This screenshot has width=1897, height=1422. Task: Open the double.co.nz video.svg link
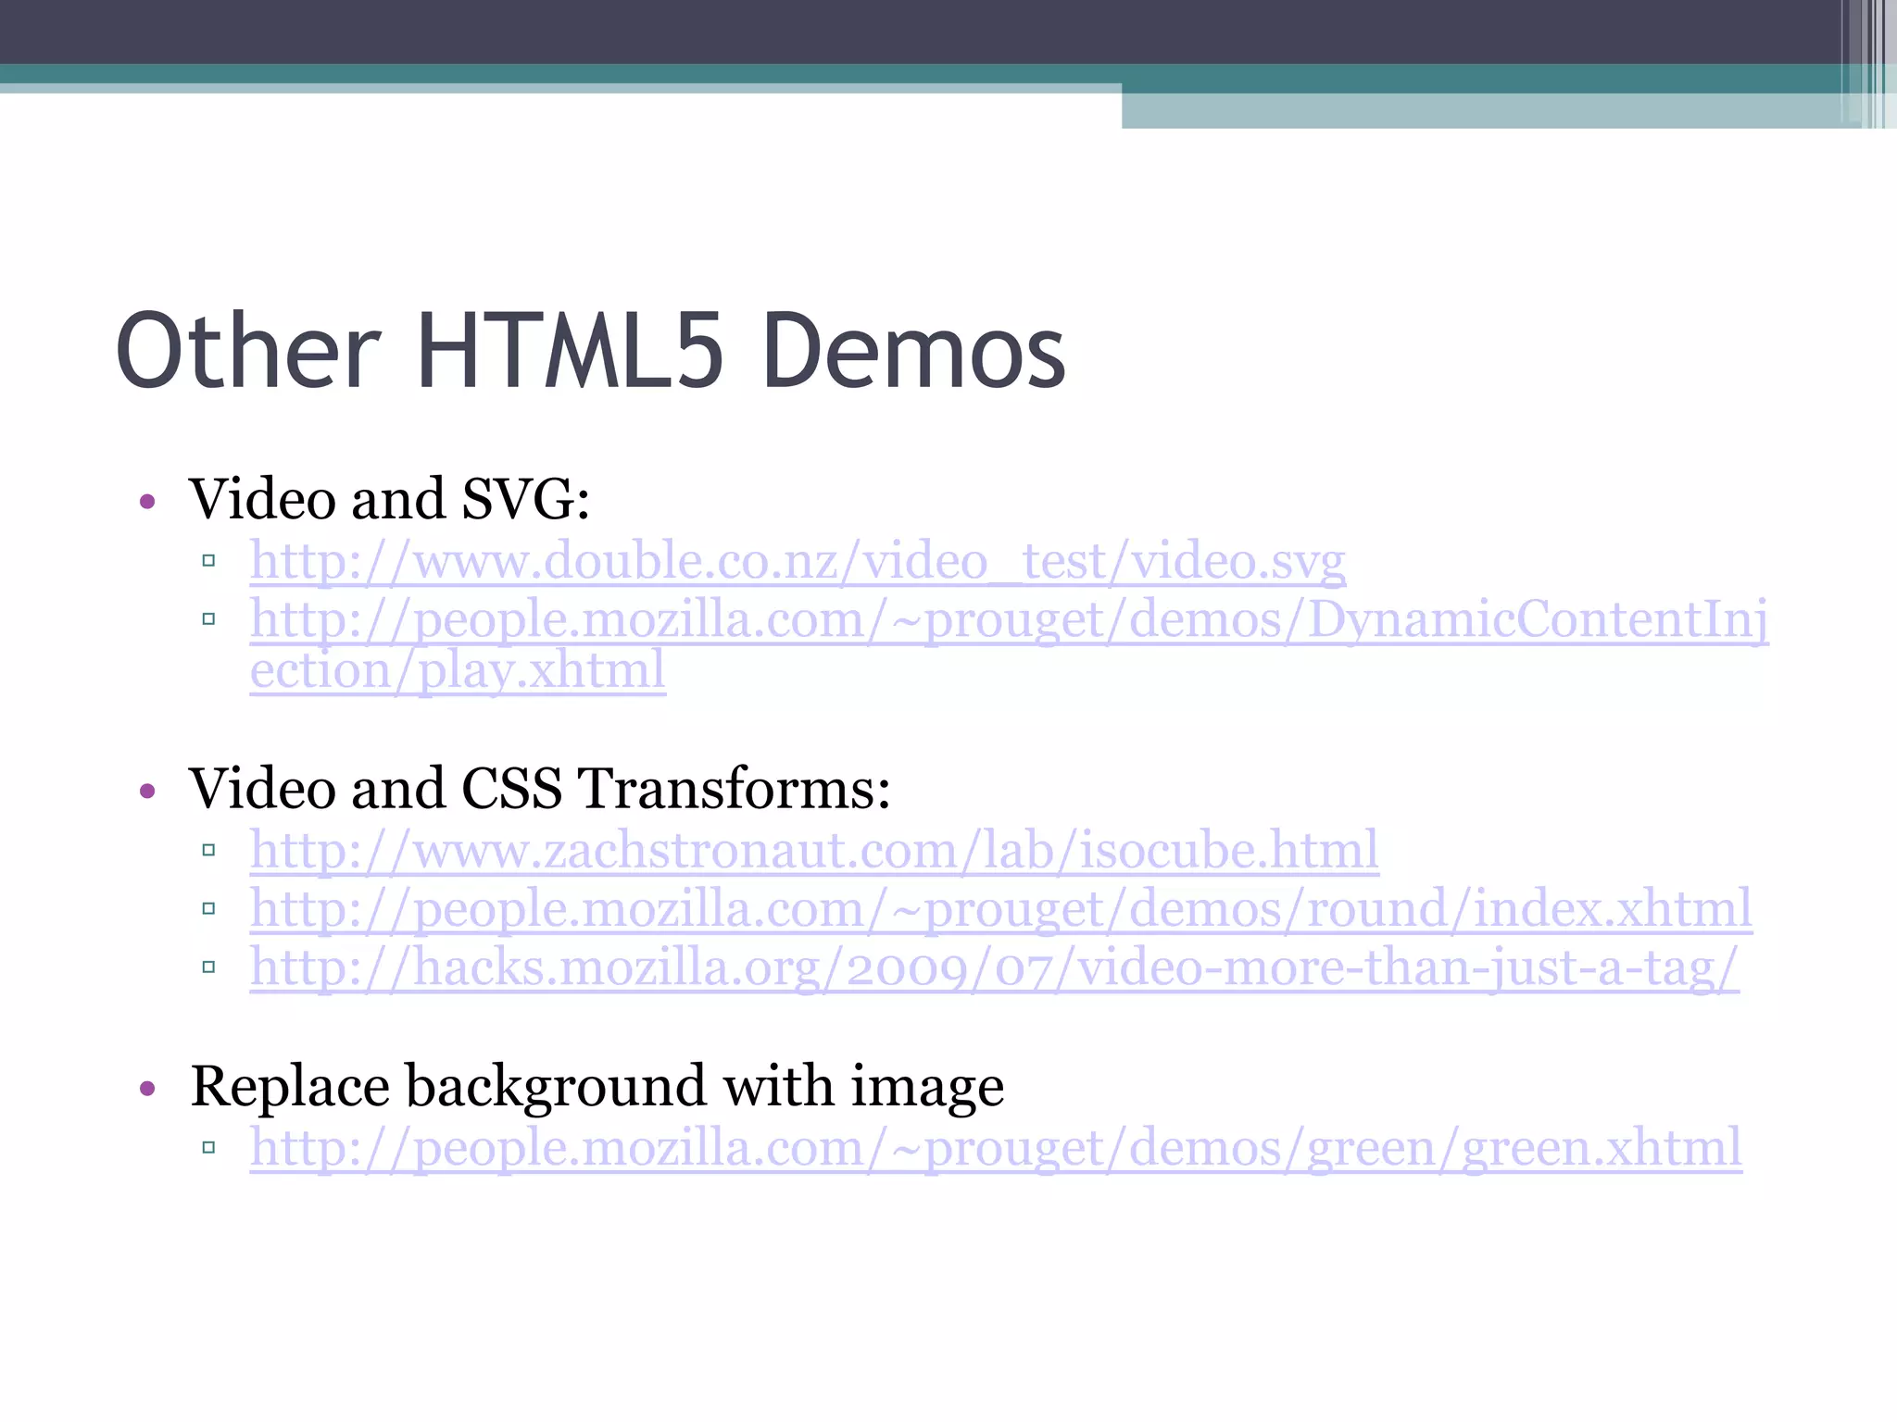pos(797,561)
